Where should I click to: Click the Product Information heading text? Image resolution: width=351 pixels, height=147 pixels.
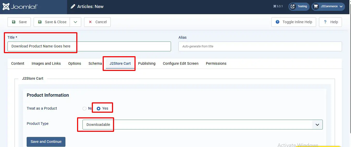pos(48,95)
